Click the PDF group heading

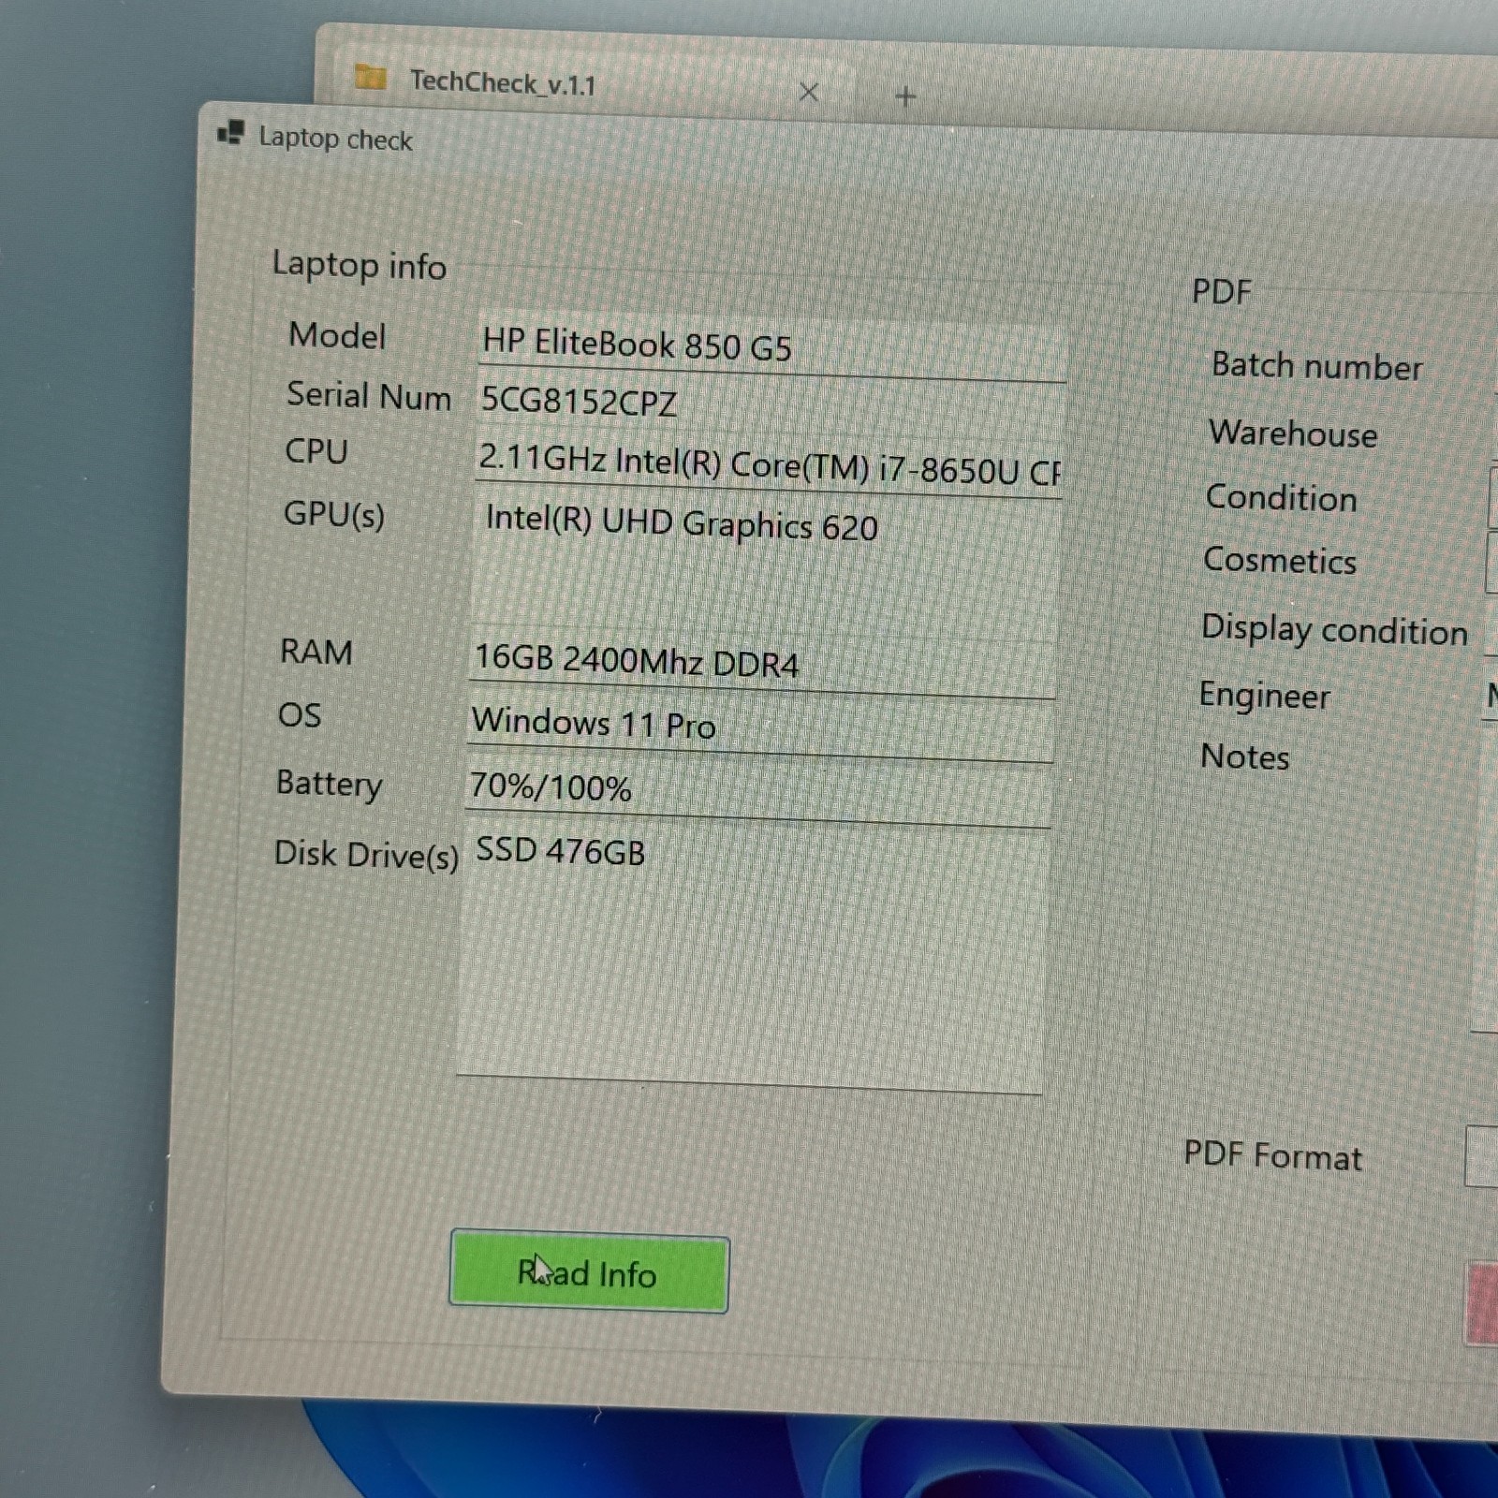pyautogui.click(x=1222, y=292)
